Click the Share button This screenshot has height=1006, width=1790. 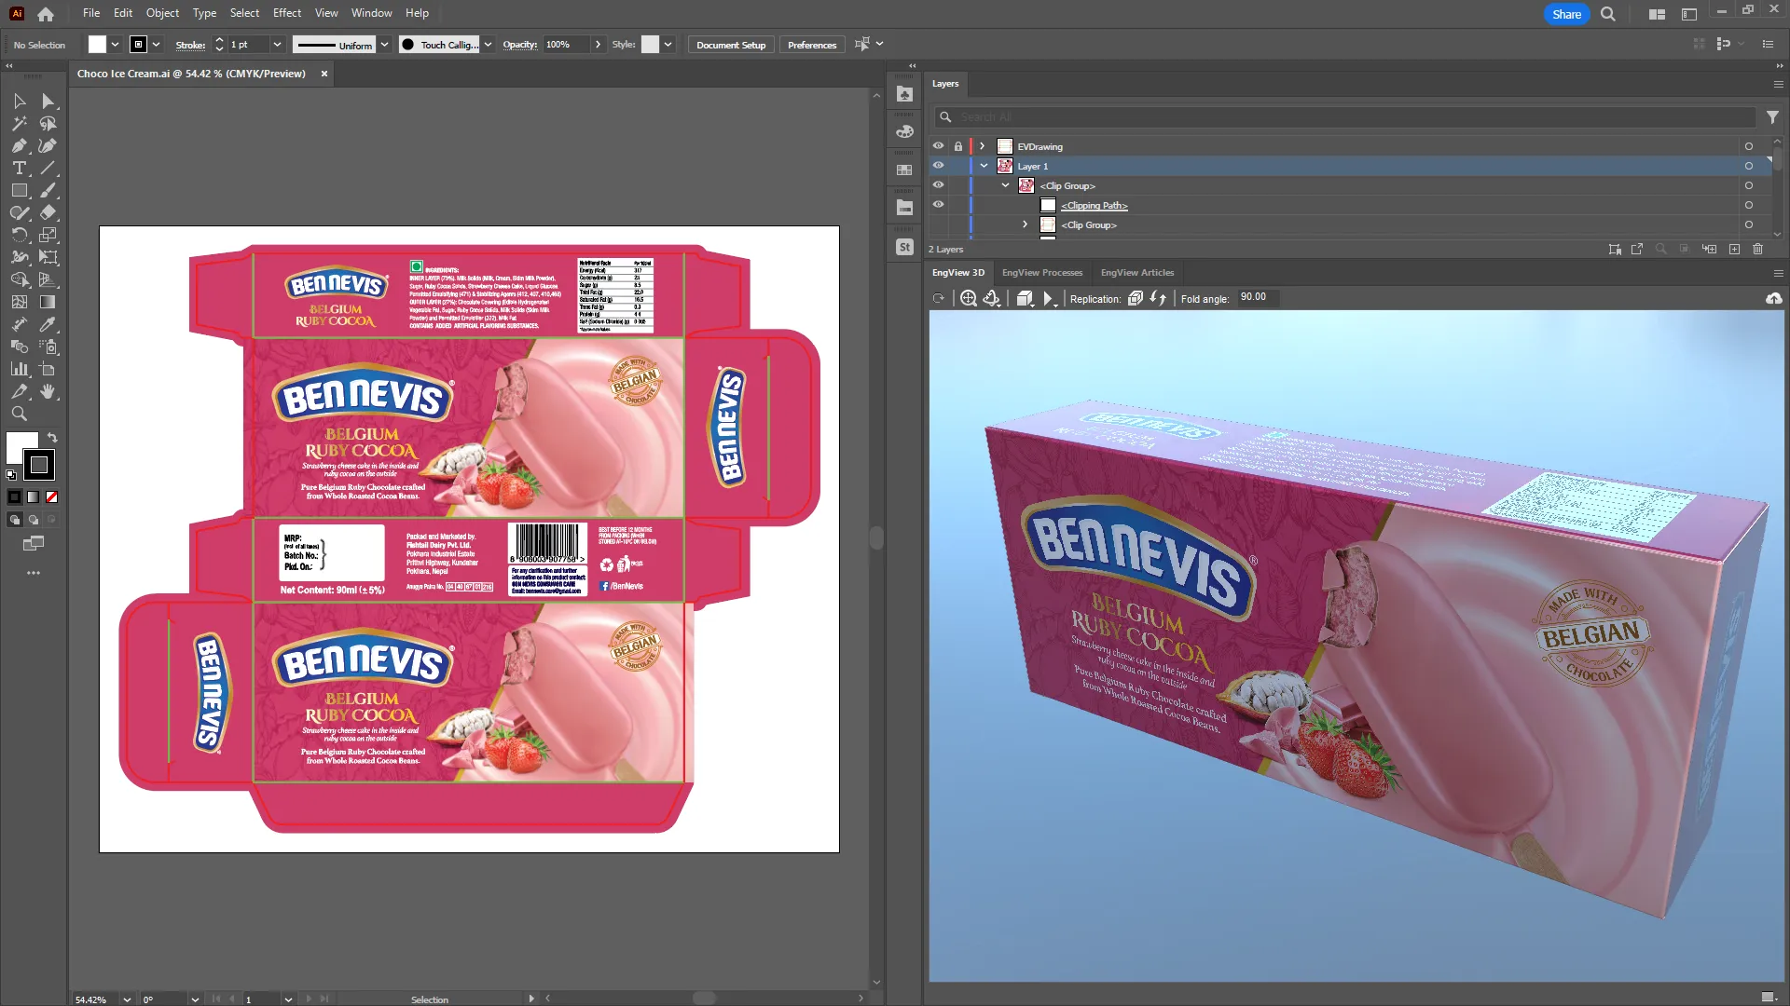tap(1566, 14)
